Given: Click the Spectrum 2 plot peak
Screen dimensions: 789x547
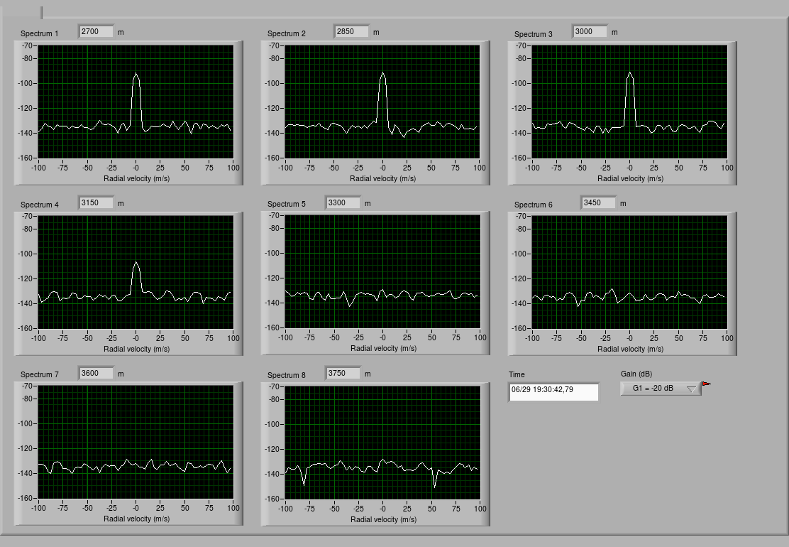Looking at the screenshot, I should [383, 73].
